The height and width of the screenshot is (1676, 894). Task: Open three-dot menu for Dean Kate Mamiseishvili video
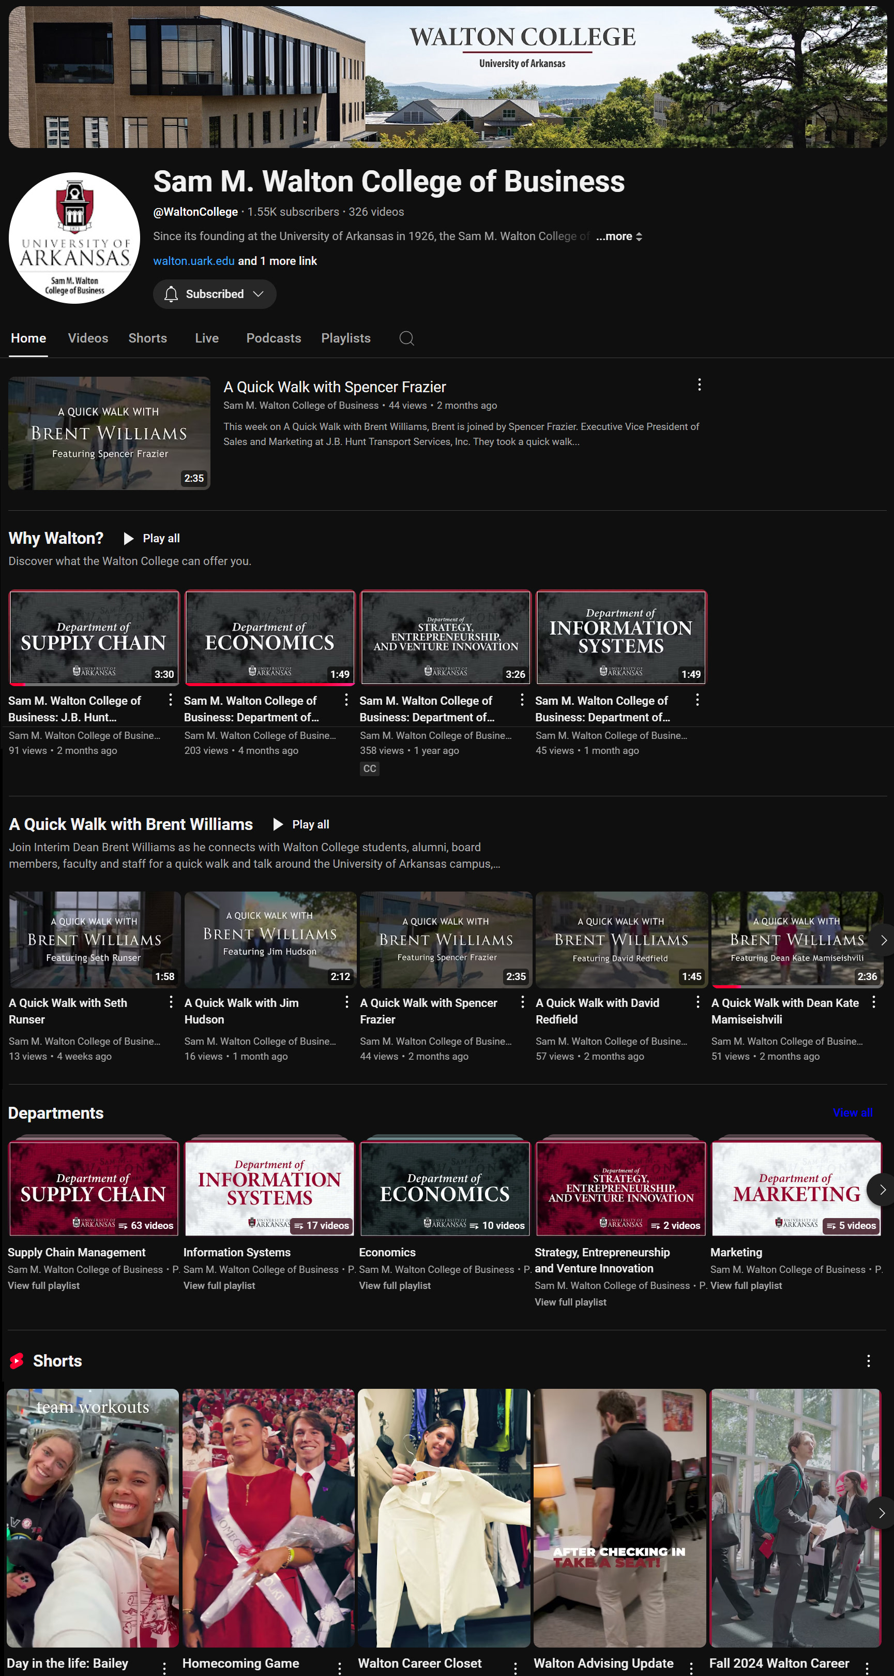873,1002
